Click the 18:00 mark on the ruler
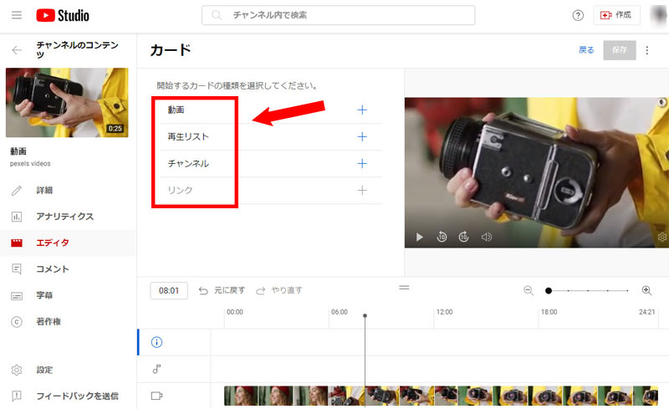The height and width of the screenshot is (409, 669). 549,312
